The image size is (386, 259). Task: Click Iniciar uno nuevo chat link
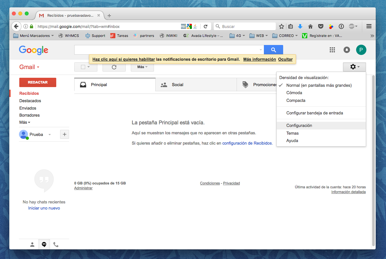coord(44,208)
